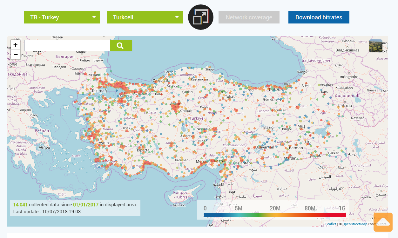The width and height of the screenshot is (398, 238).
Task: Click the Hakkâri city label on map
Action: coord(334,153)
